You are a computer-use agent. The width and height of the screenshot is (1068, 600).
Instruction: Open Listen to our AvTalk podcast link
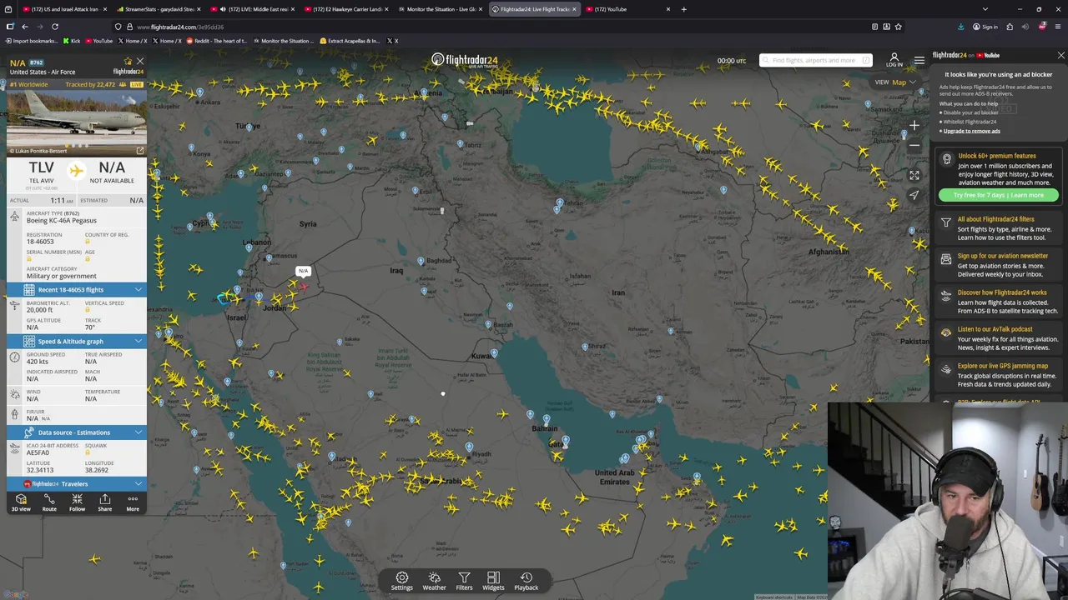click(x=995, y=329)
